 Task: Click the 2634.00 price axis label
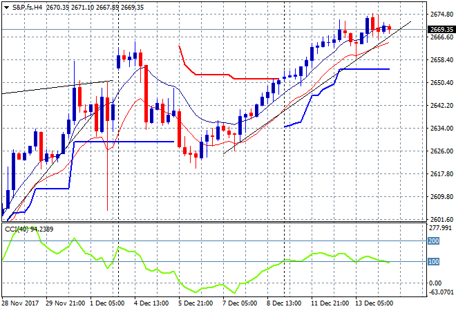[x=441, y=128]
